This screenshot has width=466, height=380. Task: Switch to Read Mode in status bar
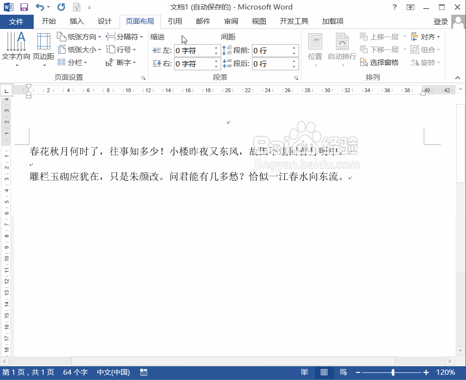(305, 372)
